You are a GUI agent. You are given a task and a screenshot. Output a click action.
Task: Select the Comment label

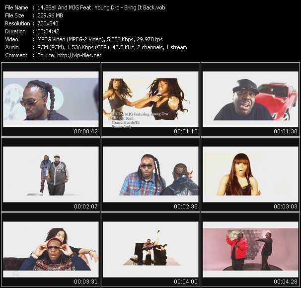[x=16, y=55]
